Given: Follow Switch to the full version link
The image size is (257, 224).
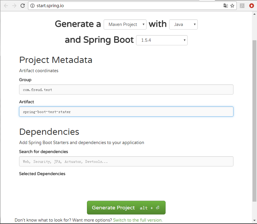Looking at the screenshot, I should pyautogui.click(x=138, y=220).
